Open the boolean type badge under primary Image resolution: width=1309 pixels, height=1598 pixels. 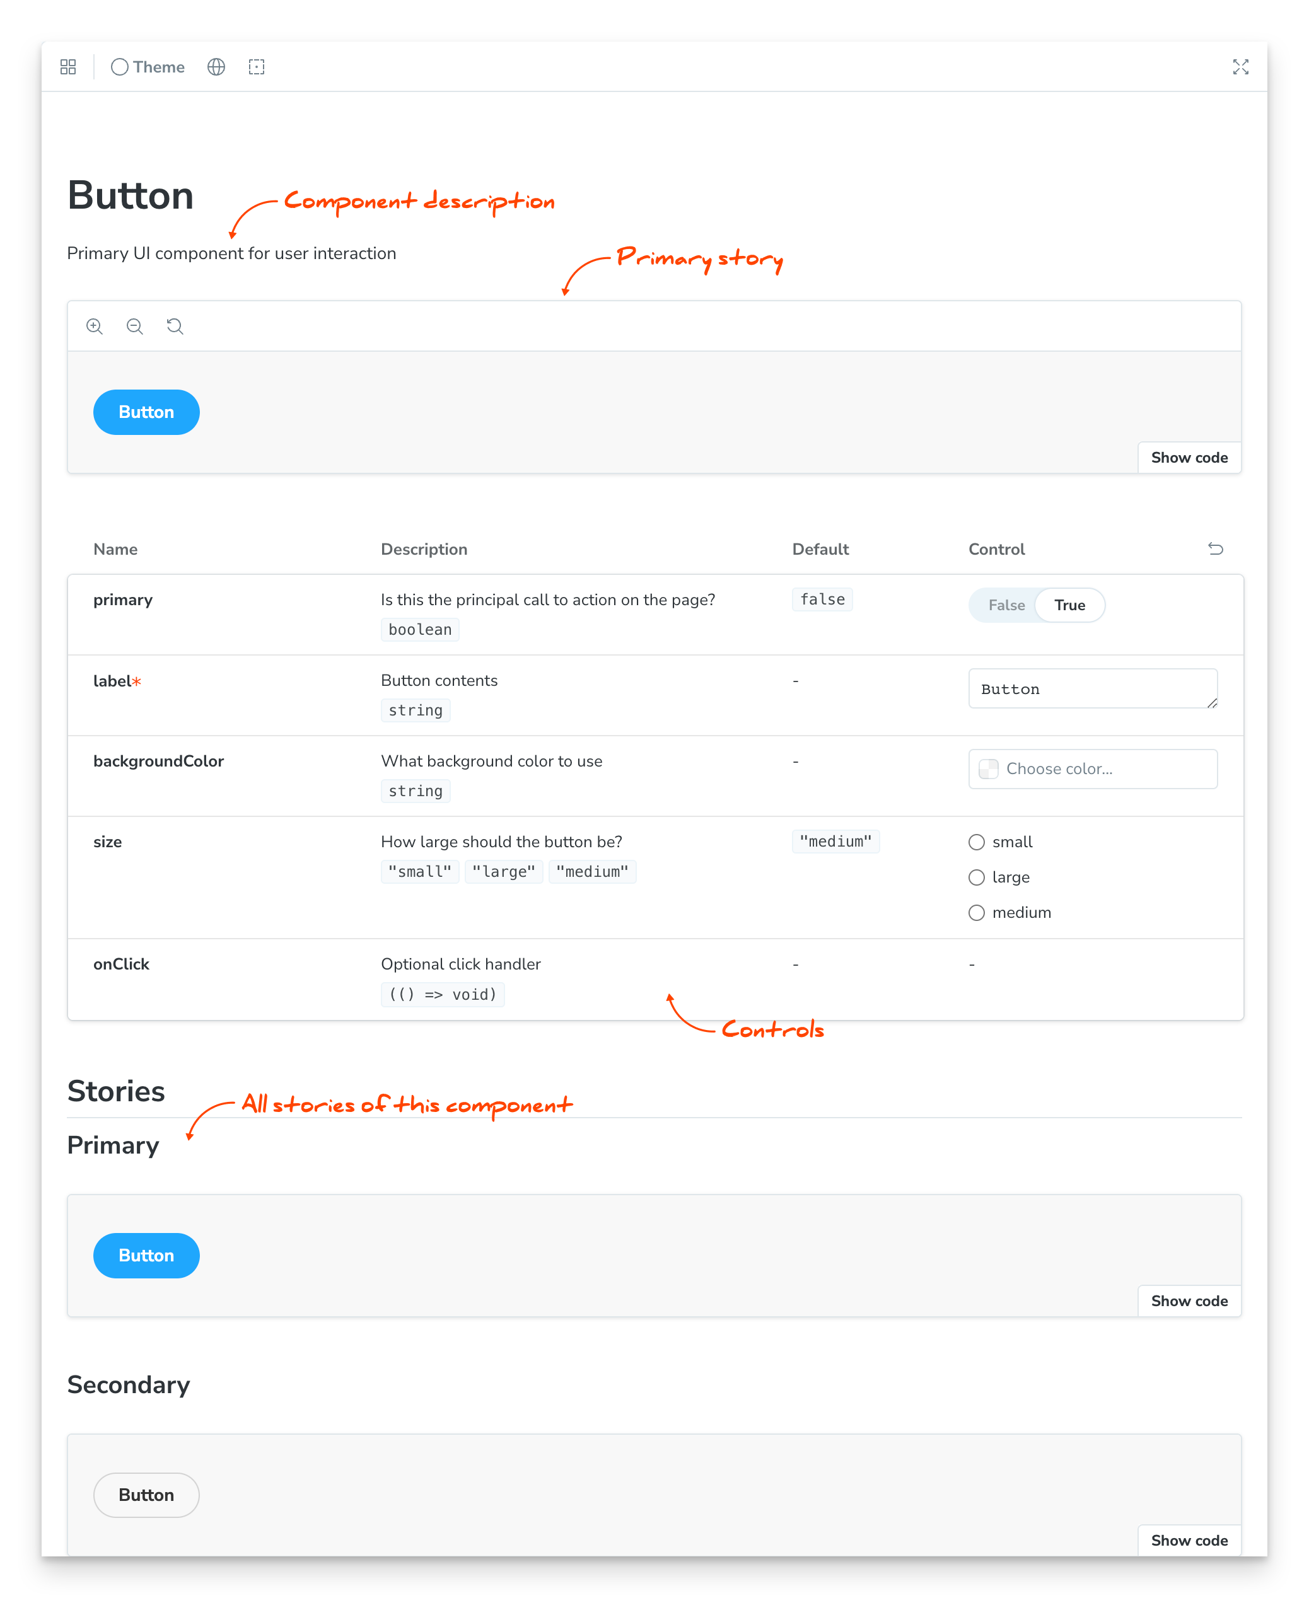click(x=419, y=629)
